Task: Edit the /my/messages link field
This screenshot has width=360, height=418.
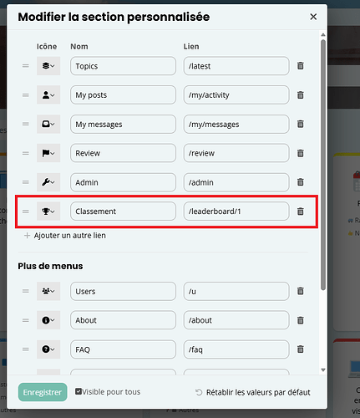Action: coord(236,124)
